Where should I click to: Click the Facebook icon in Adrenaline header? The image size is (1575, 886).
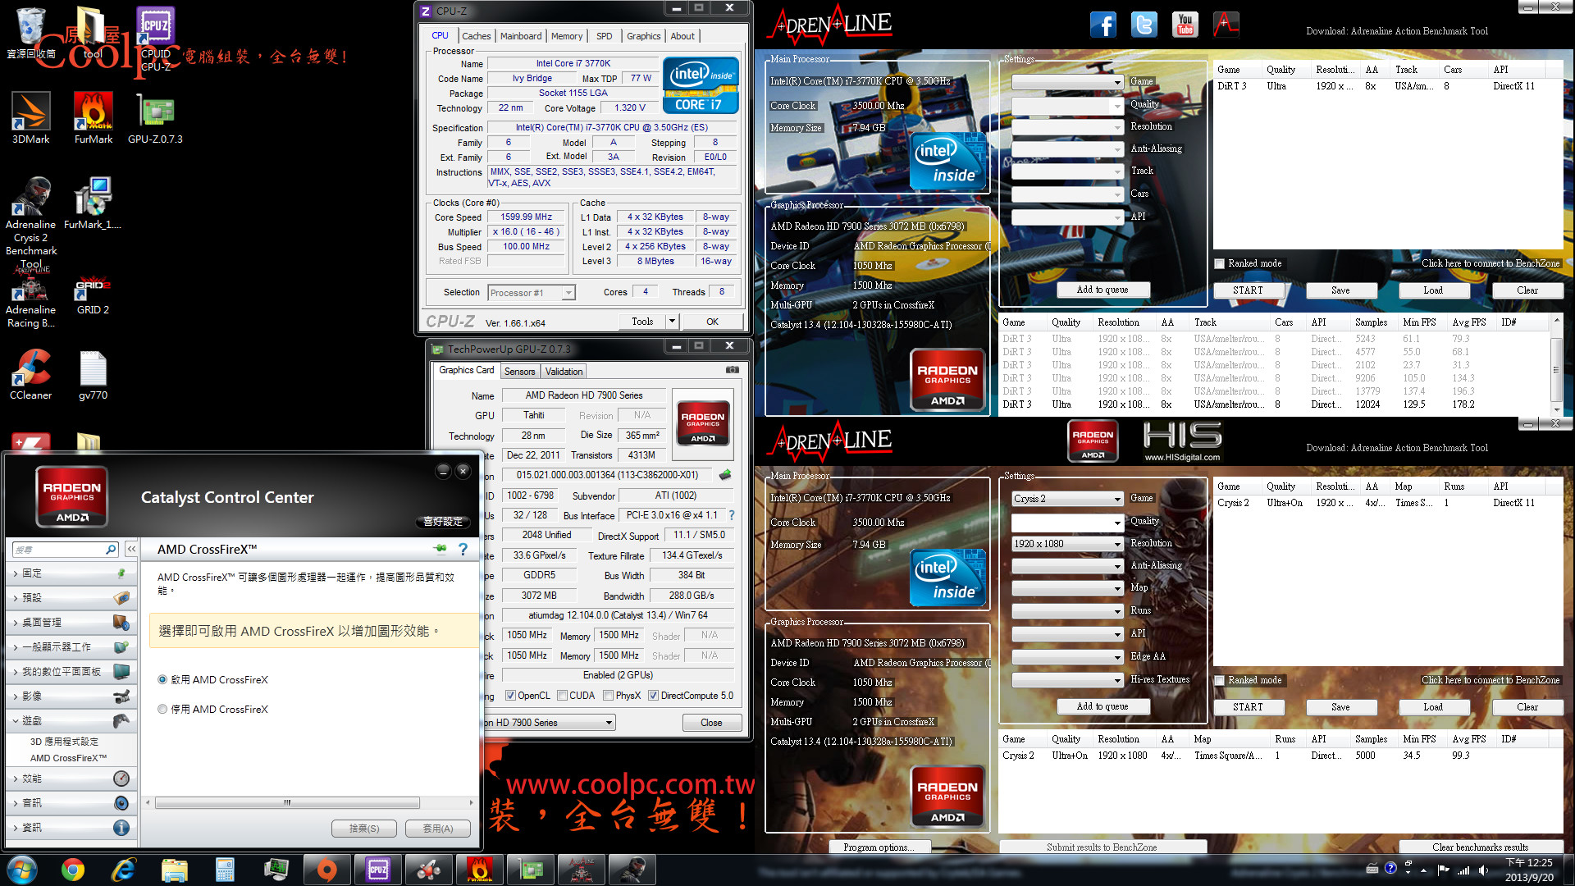pos(1102,25)
